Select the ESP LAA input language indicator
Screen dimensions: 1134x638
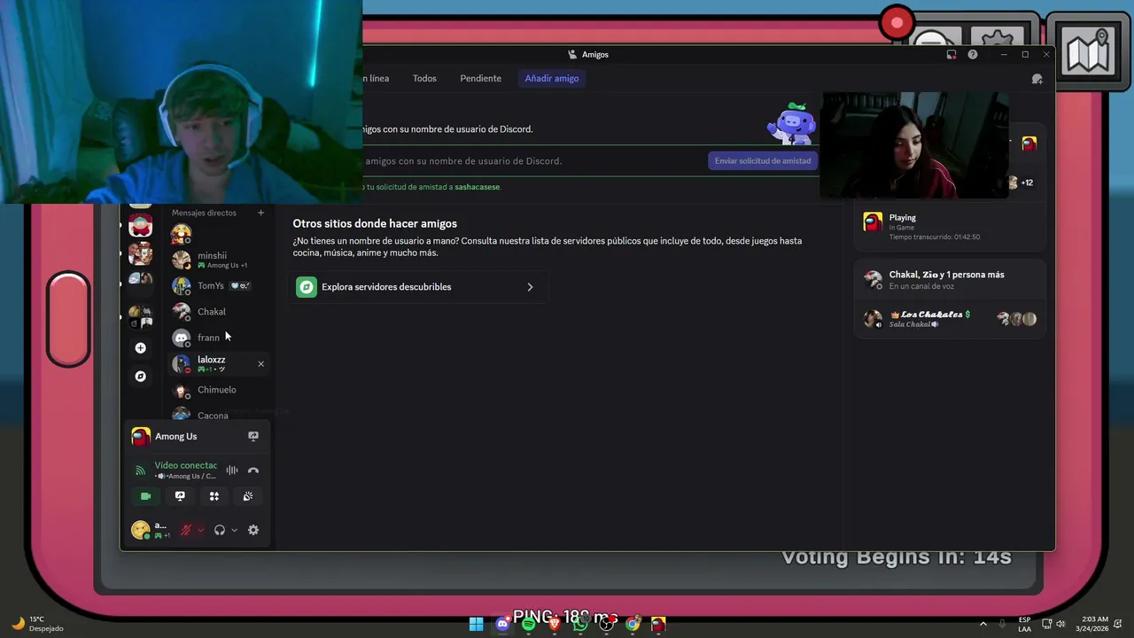[1024, 624]
